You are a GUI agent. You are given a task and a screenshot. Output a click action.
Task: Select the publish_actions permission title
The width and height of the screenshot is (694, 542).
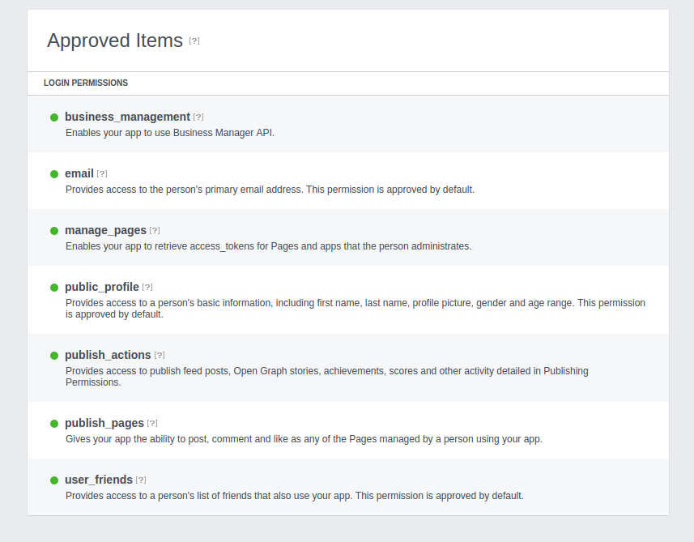[108, 355]
